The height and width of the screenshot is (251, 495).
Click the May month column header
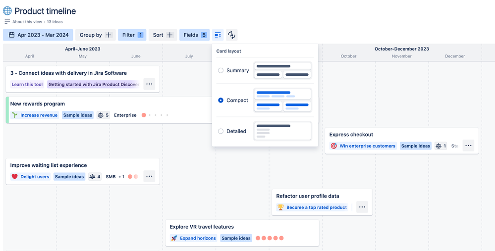coord(83,56)
